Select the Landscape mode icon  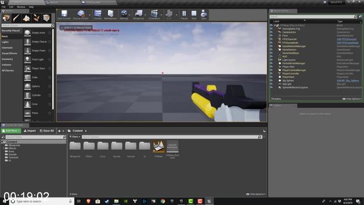(27, 18)
